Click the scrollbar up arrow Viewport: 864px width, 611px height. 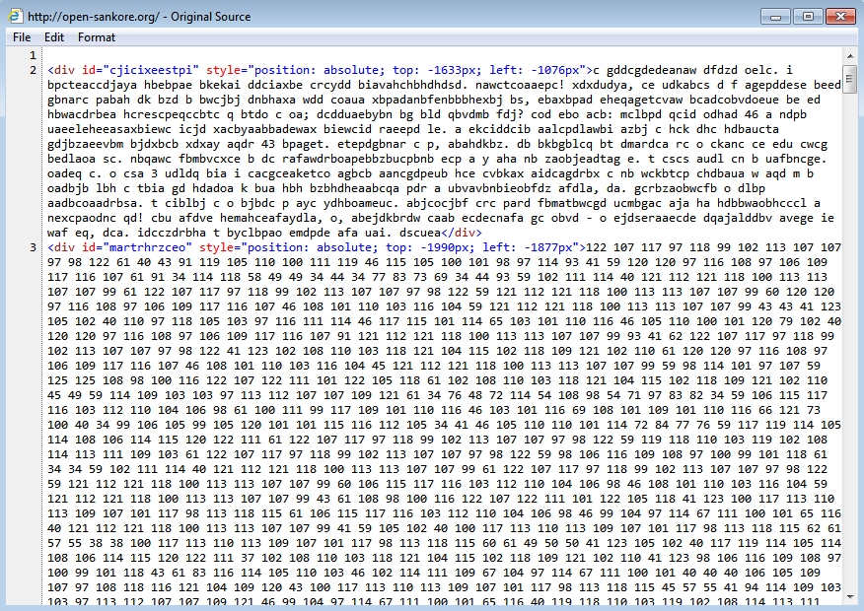849,54
